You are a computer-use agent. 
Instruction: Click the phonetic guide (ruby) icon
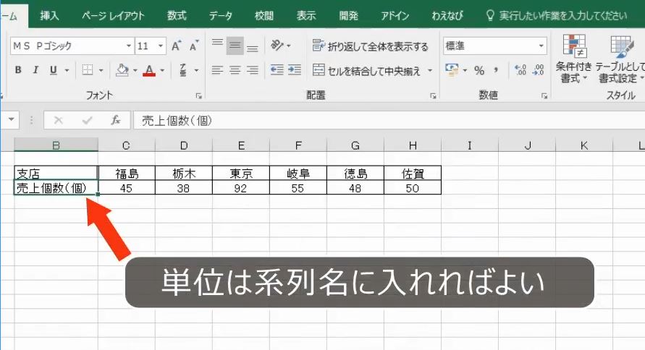tap(183, 70)
